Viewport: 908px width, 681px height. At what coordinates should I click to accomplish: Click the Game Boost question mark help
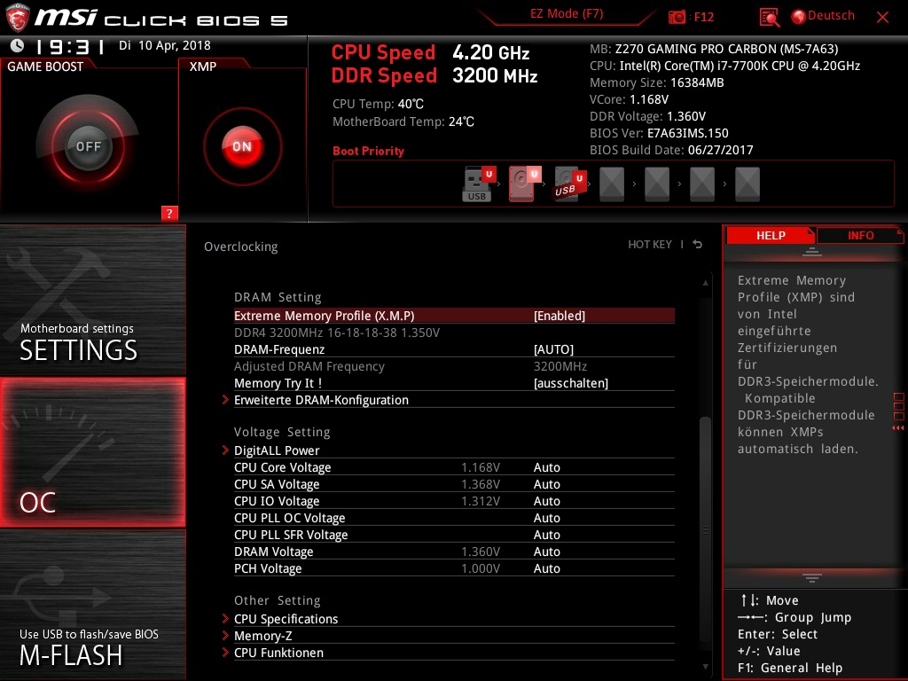[169, 213]
